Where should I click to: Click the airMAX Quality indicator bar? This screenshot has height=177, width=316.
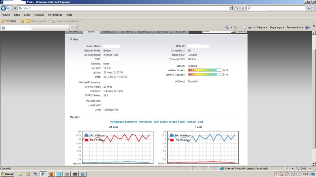(x=205, y=70)
